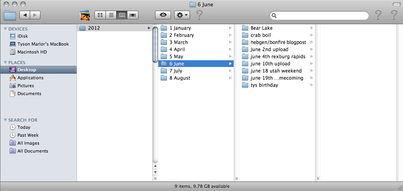Screen dimensions: 403x191
Task: Select the highlighted 6 June folder
Action: [196, 64]
